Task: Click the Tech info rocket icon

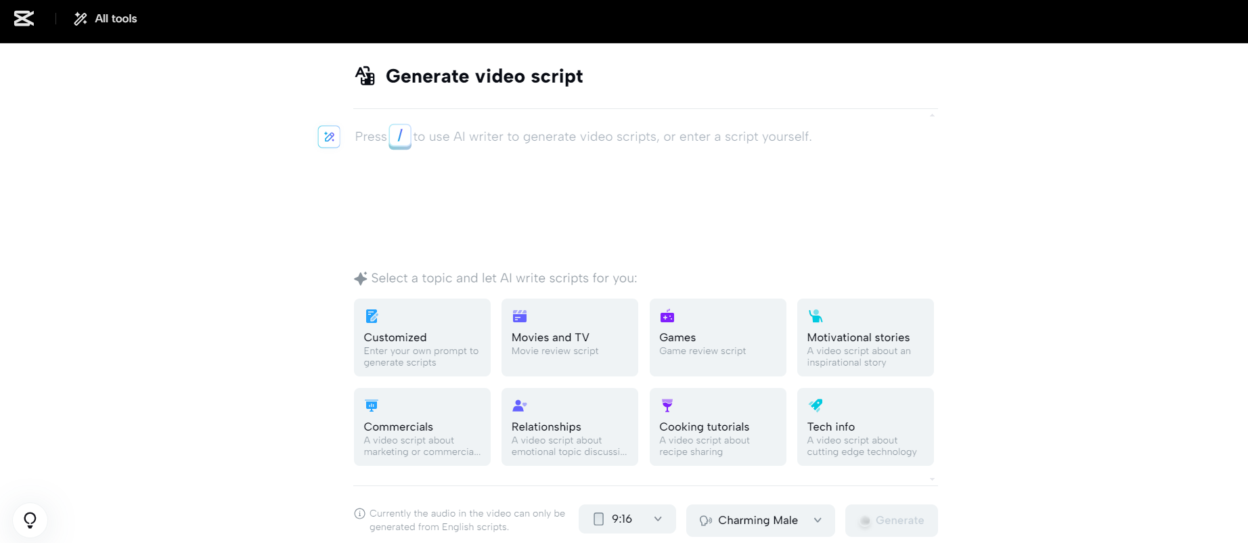Action: (x=816, y=406)
